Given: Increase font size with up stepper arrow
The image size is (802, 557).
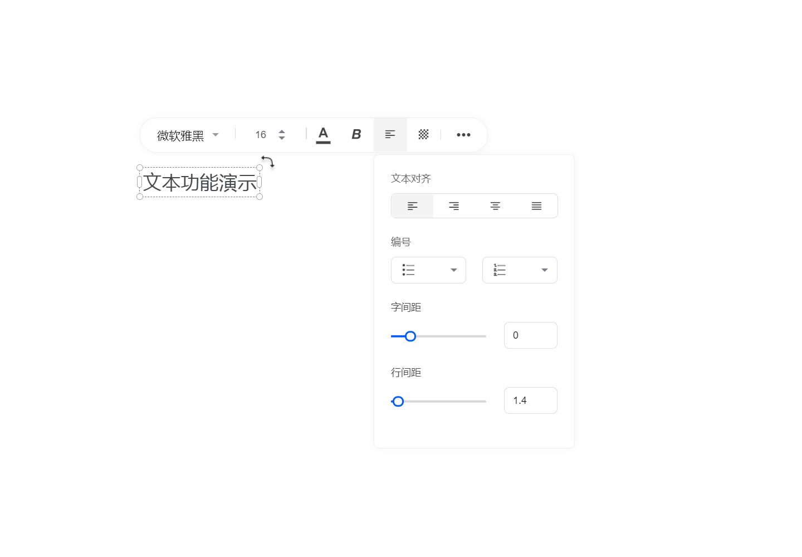Looking at the screenshot, I should tap(282, 131).
